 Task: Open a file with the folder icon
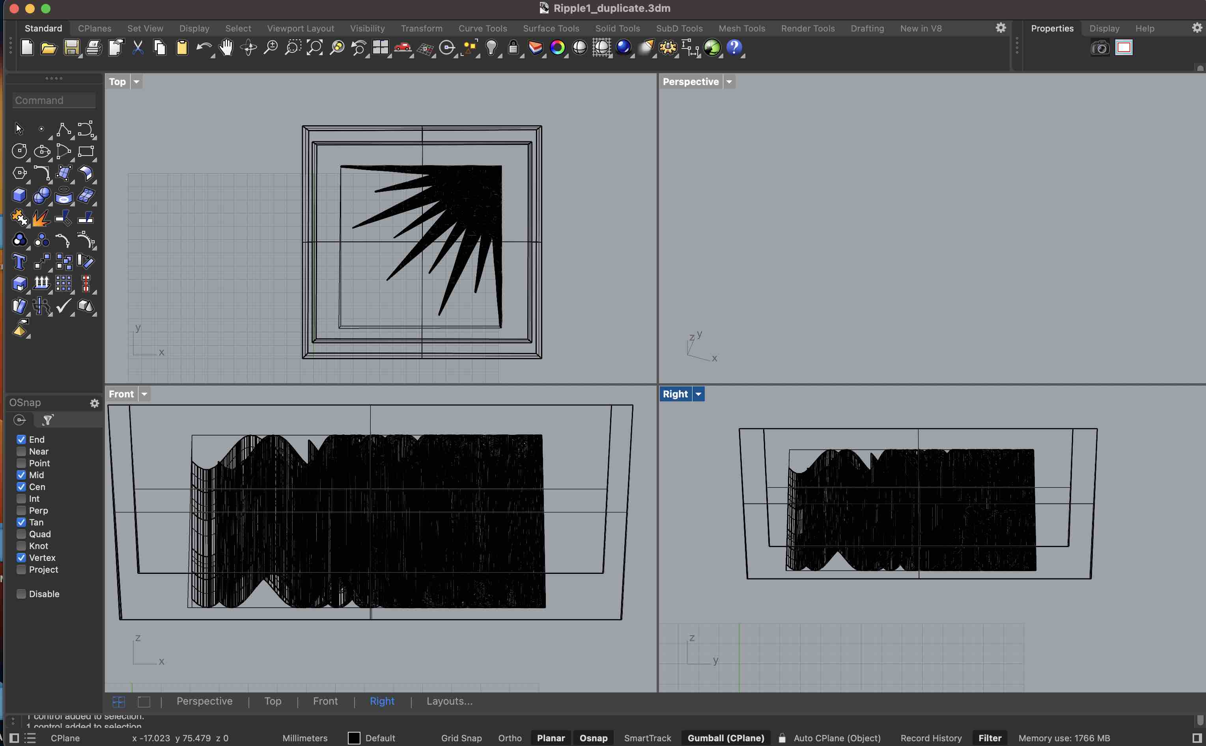click(49, 48)
